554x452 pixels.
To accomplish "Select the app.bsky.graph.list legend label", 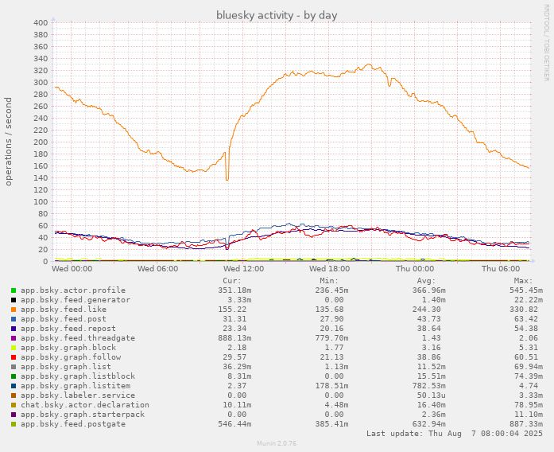I will (66, 367).
